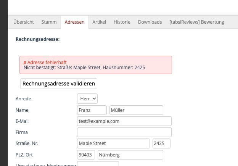Click the E-Mail field with test@example.com

pyautogui.click(x=124, y=121)
